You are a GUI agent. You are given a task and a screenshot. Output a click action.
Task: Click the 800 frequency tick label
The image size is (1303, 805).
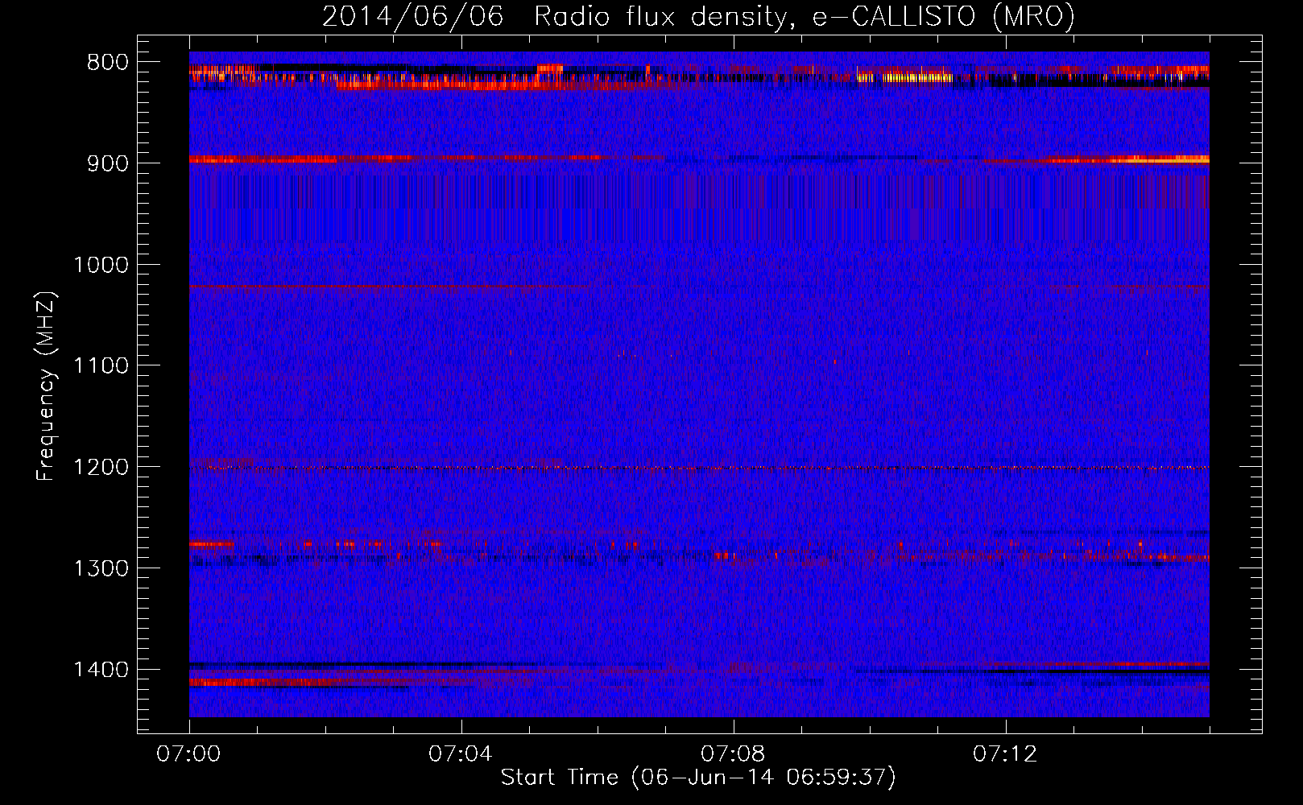[108, 63]
